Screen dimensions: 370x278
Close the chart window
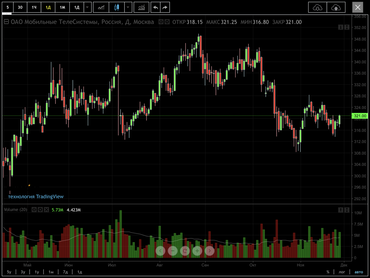(358, 7)
